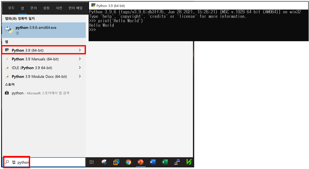Click Python console title bar icon

[x=93, y=5]
